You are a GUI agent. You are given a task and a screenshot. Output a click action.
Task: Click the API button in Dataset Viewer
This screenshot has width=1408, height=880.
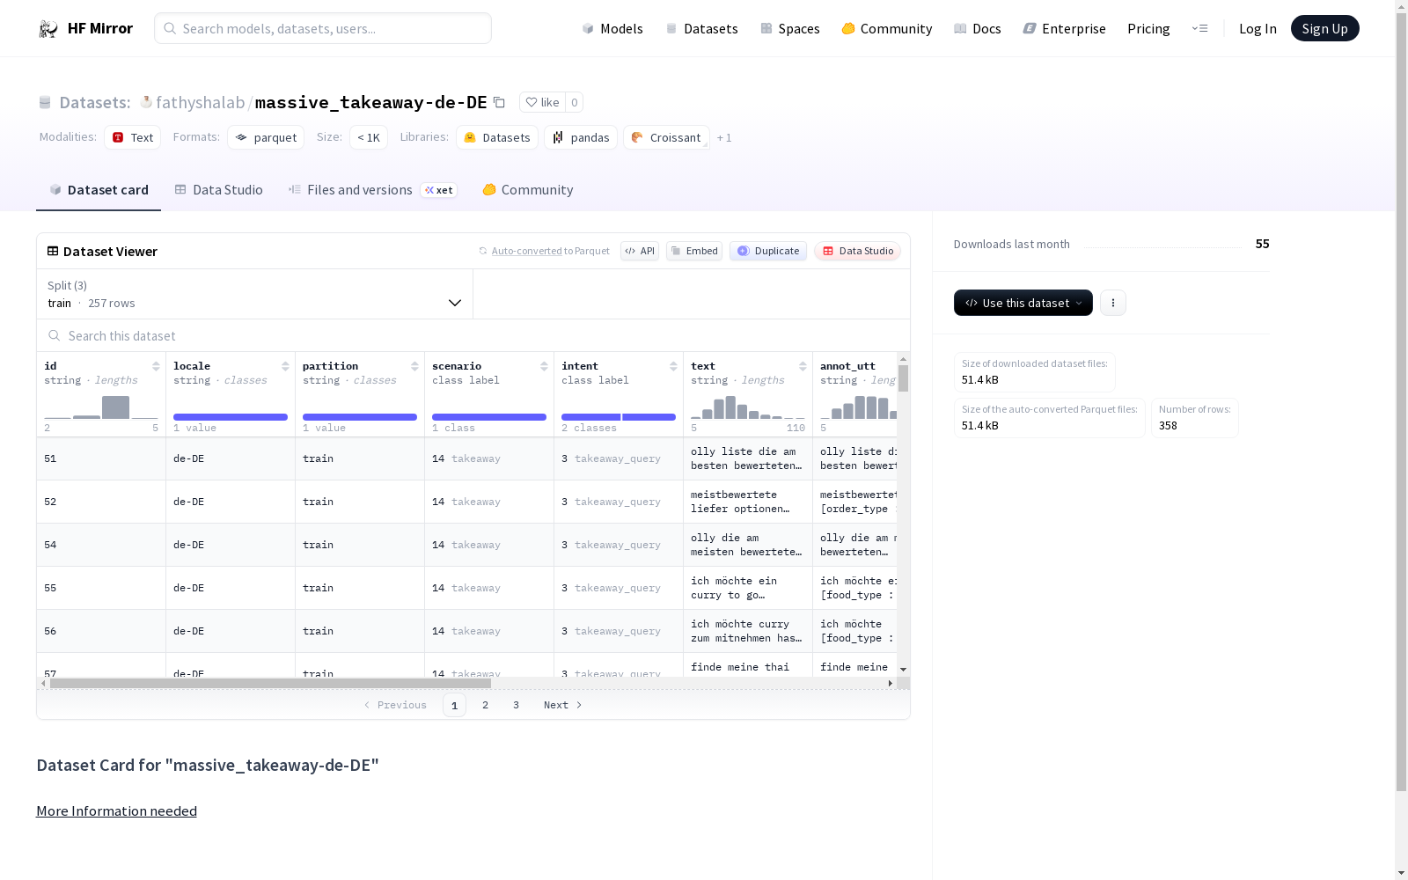coord(640,251)
